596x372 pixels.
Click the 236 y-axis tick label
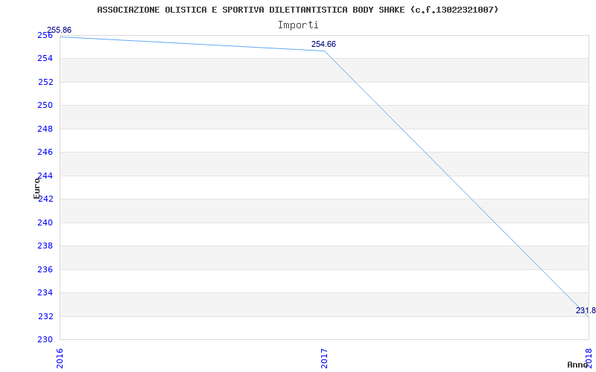45,269
